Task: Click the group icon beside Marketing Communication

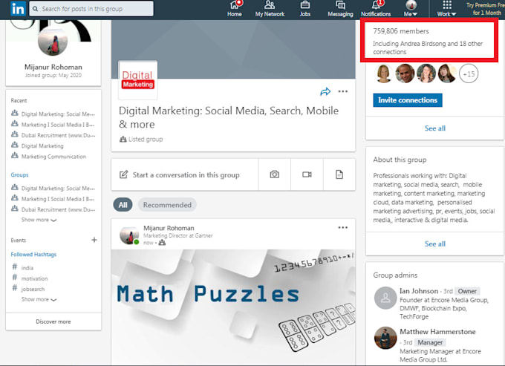Action: coord(15,156)
